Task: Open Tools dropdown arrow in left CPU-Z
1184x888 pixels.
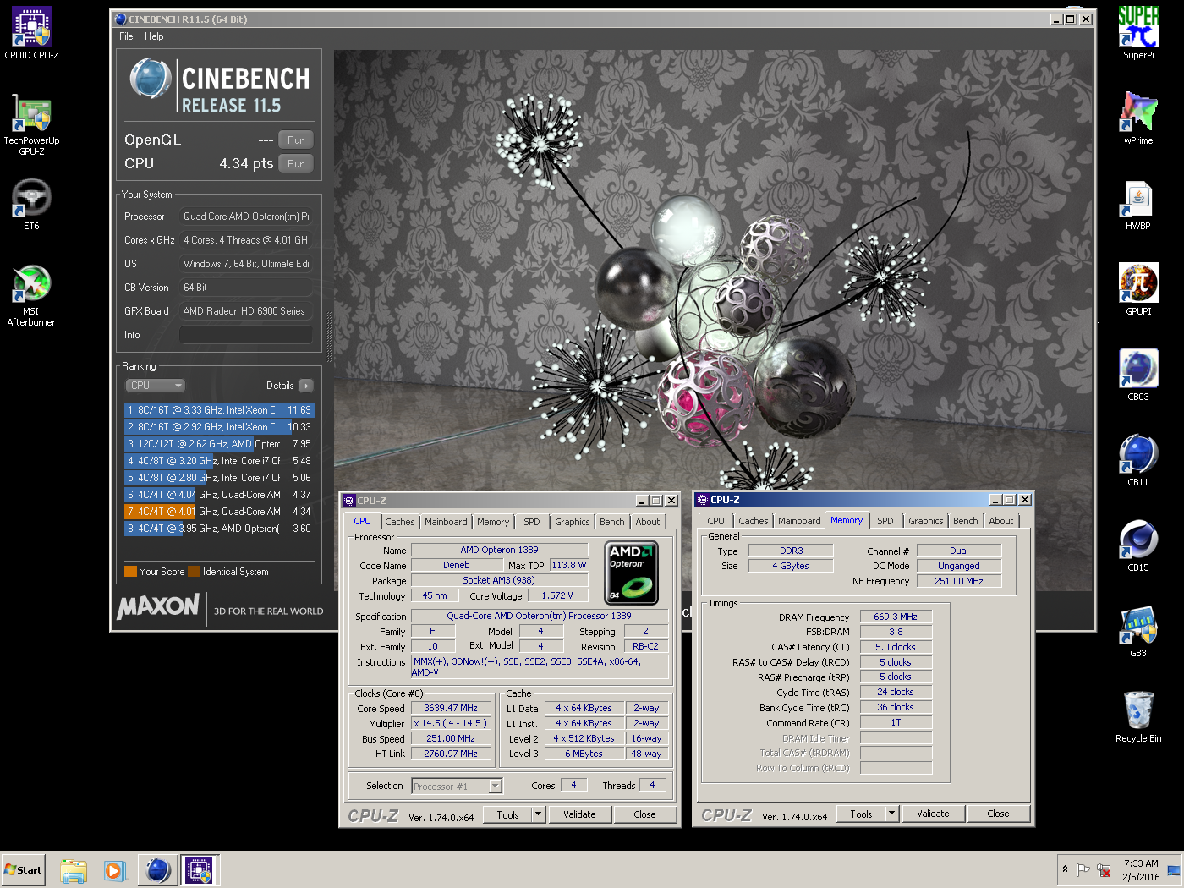Action: [538, 815]
